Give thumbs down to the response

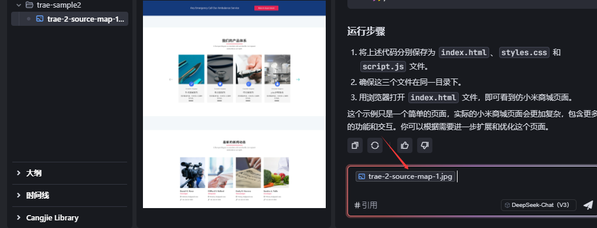point(425,145)
